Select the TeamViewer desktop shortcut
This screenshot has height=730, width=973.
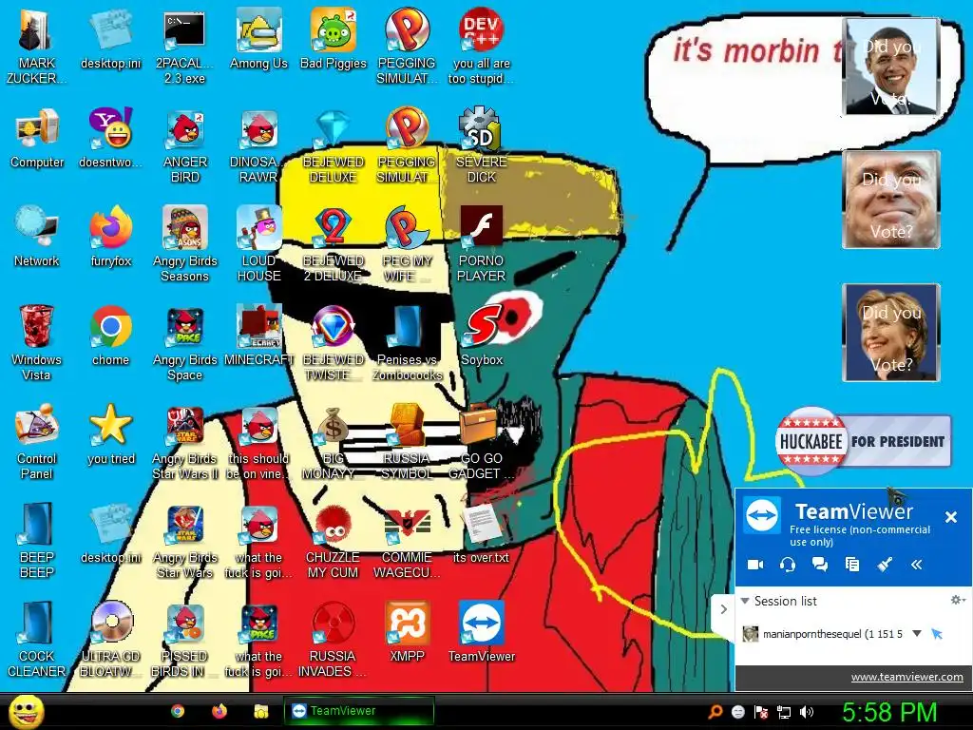pos(482,632)
